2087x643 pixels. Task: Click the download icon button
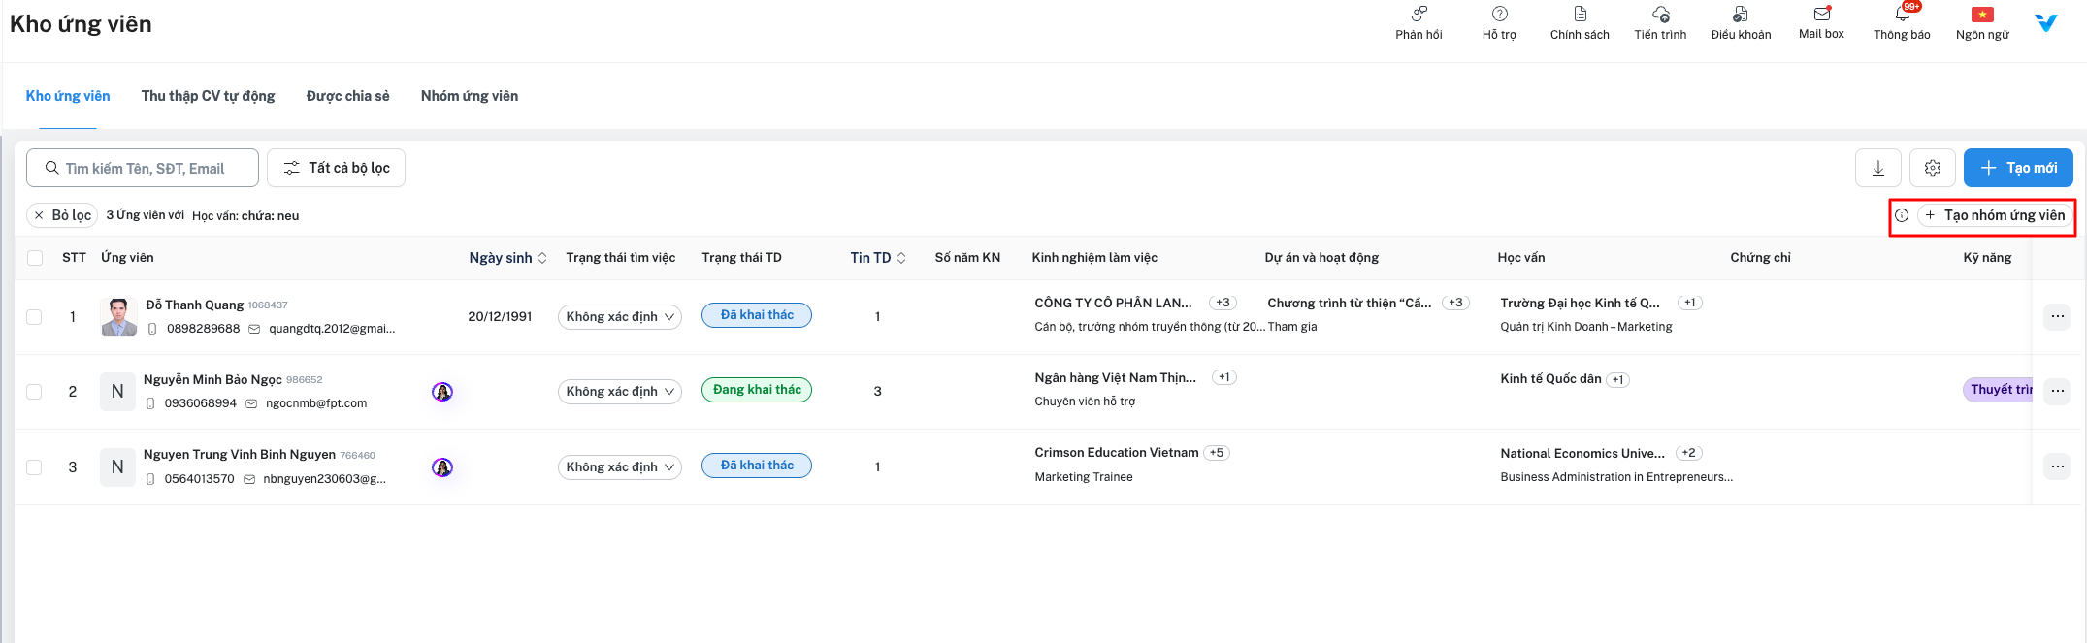1878,168
